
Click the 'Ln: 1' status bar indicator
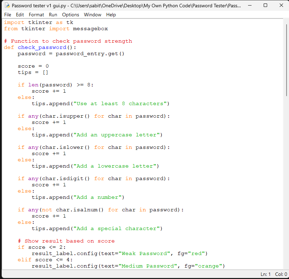265,274
